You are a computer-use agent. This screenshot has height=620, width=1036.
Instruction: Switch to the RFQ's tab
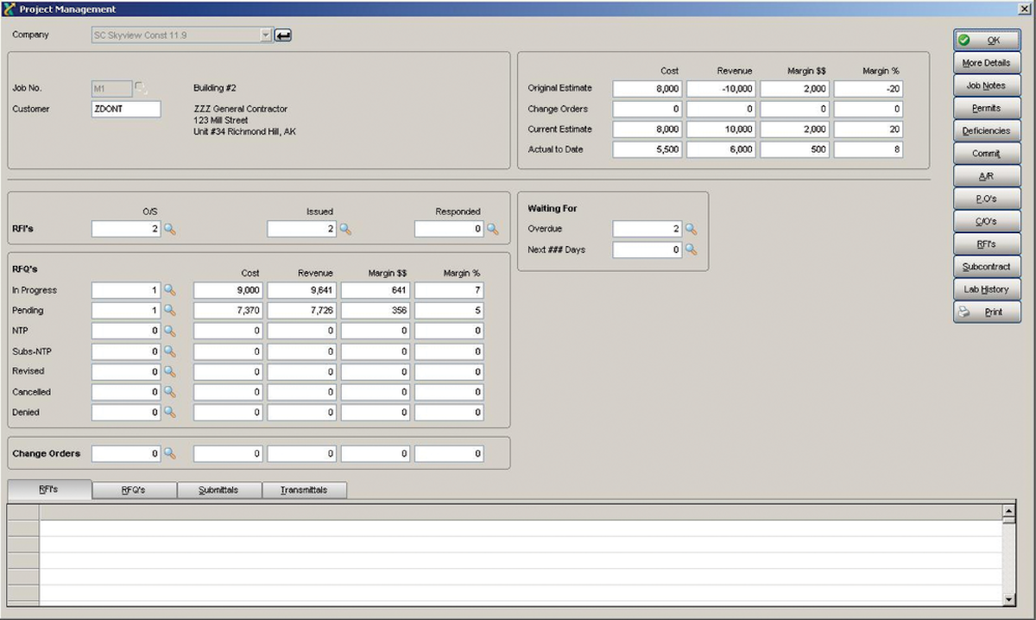point(135,490)
